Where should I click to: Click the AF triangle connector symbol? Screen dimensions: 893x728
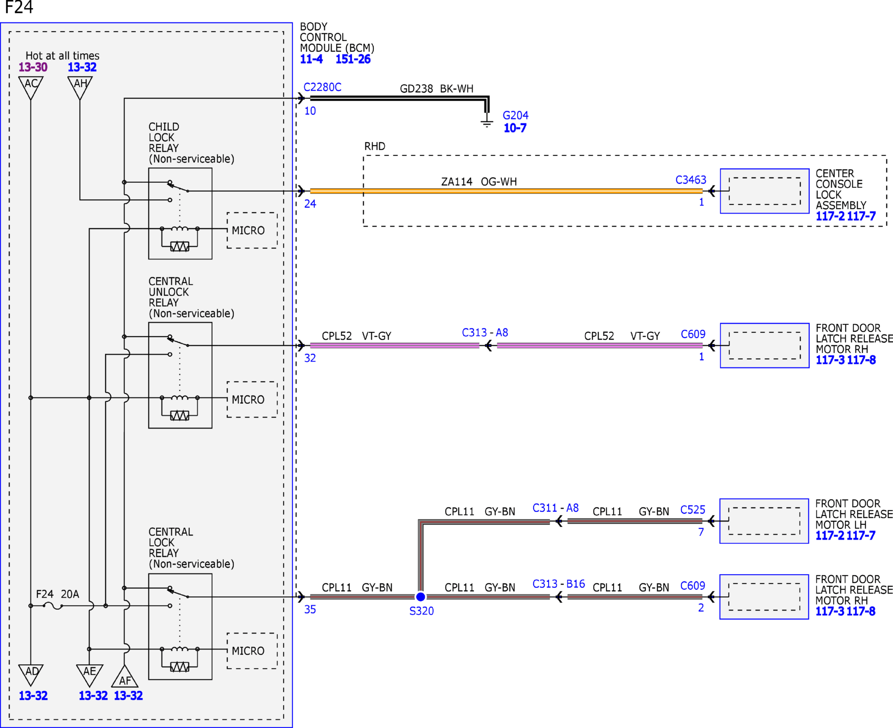125,676
